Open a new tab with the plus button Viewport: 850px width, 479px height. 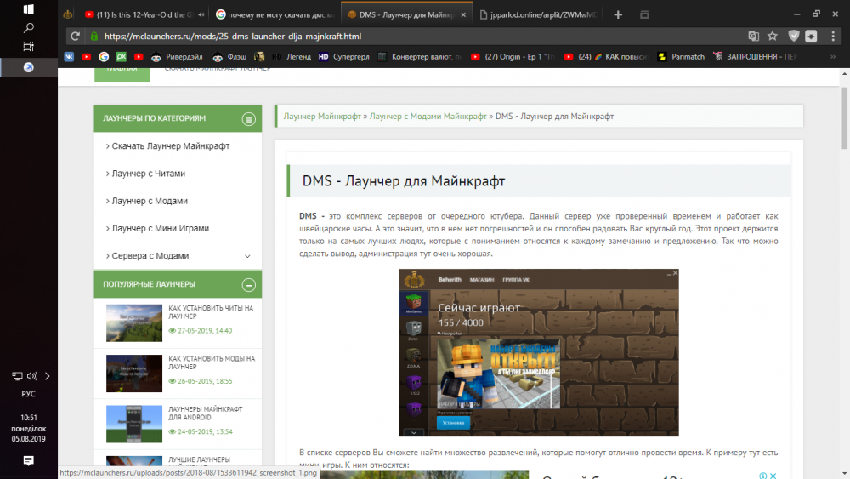click(618, 14)
